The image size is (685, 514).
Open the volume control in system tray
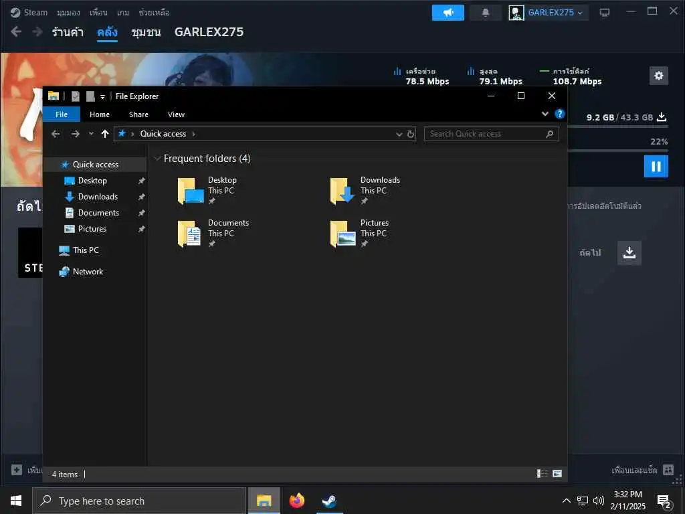599,501
